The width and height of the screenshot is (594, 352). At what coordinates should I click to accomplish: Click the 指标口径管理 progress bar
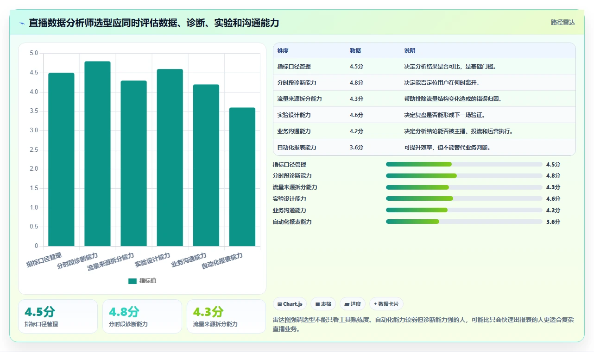pyautogui.click(x=464, y=164)
